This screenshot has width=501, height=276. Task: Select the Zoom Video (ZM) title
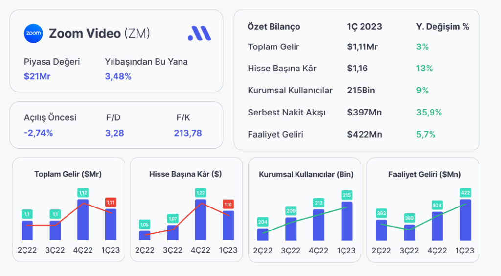[99, 33]
